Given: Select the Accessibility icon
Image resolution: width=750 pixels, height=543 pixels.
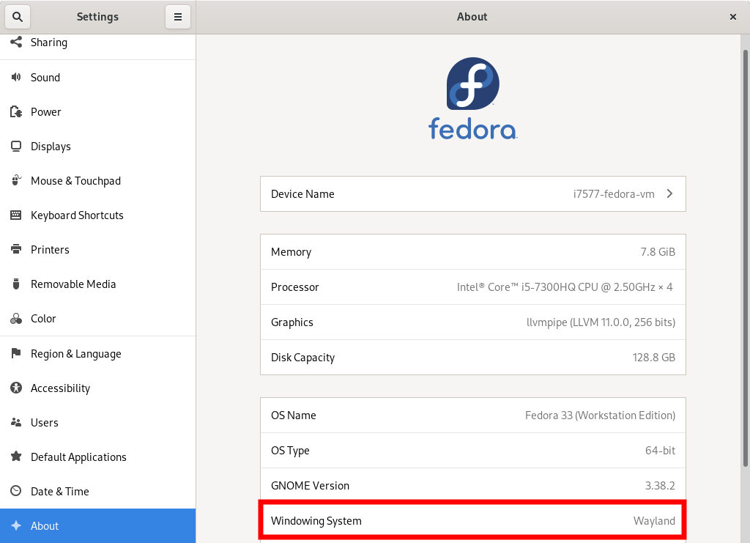Looking at the screenshot, I should click(x=16, y=388).
